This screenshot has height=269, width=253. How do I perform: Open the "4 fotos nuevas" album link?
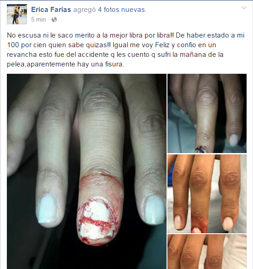(x=121, y=10)
